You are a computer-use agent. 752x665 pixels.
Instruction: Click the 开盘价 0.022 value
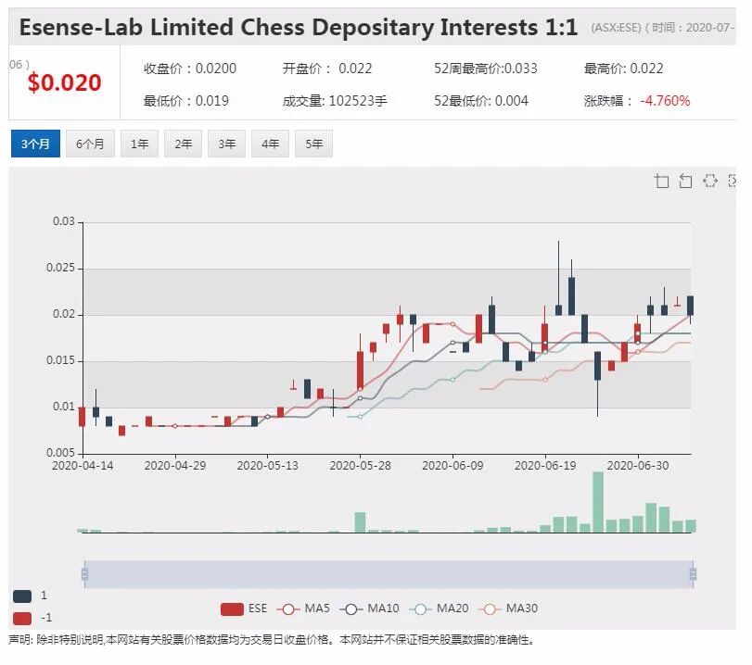coord(327,69)
